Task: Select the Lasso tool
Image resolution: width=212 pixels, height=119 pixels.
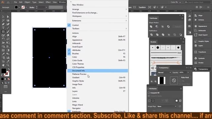Action: click(8, 20)
